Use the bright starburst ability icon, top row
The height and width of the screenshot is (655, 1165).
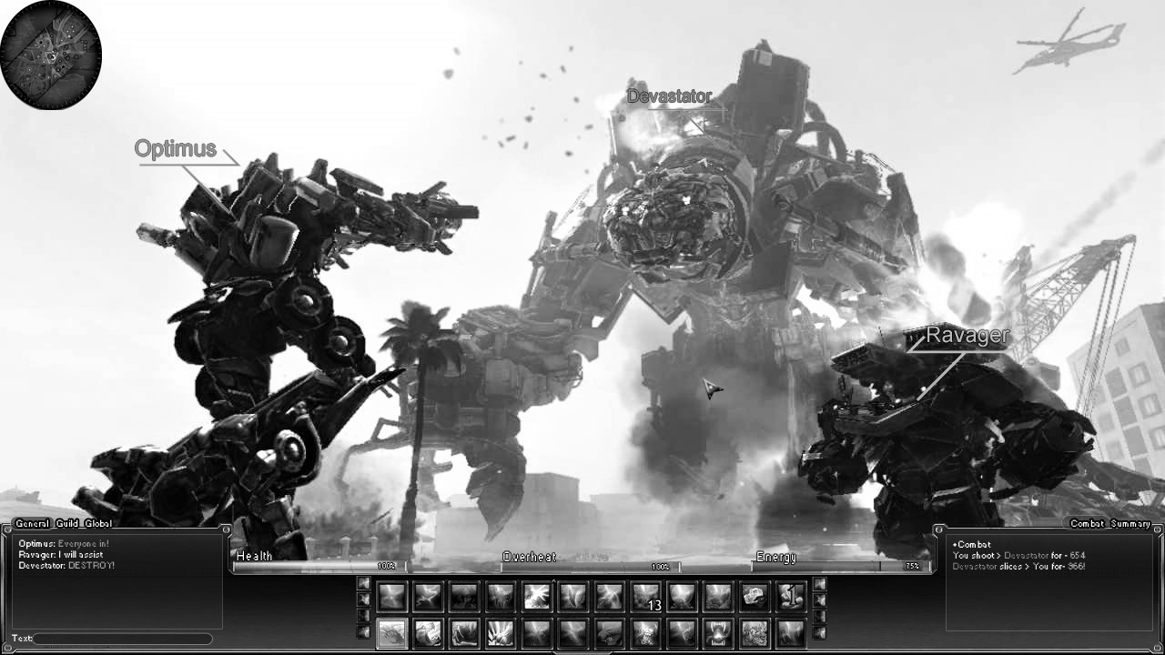point(538,597)
